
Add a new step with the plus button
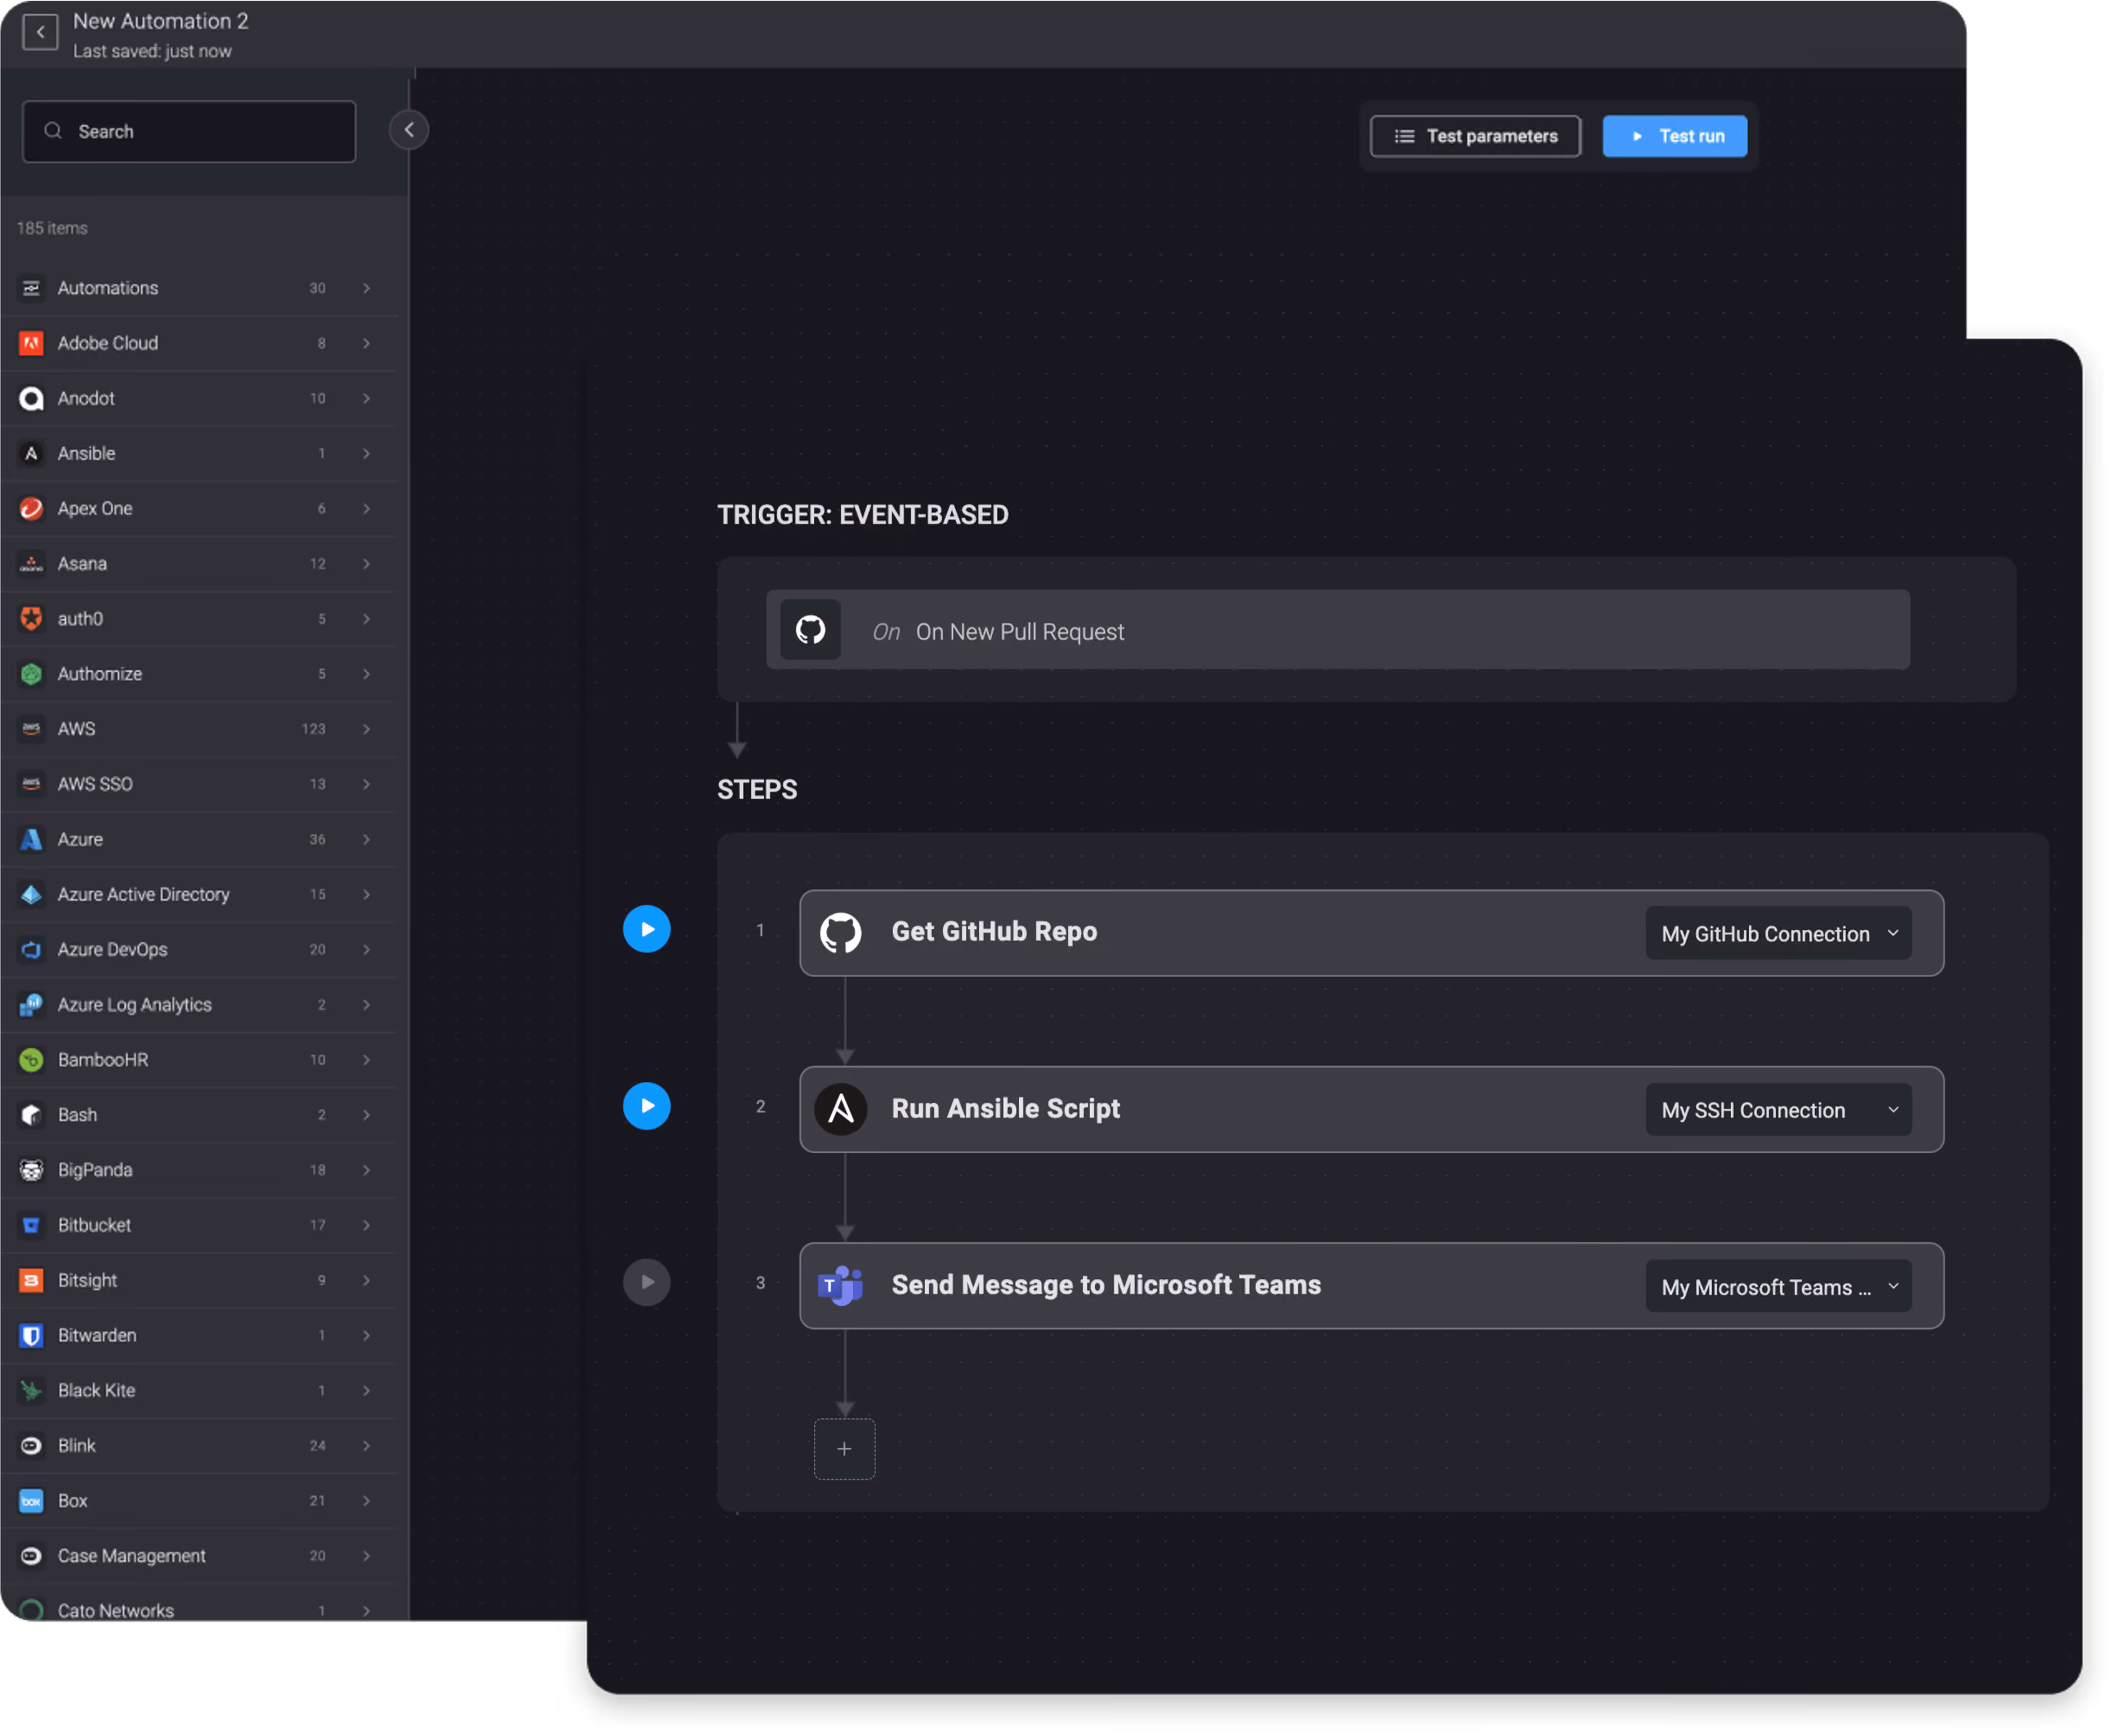(845, 1449)
